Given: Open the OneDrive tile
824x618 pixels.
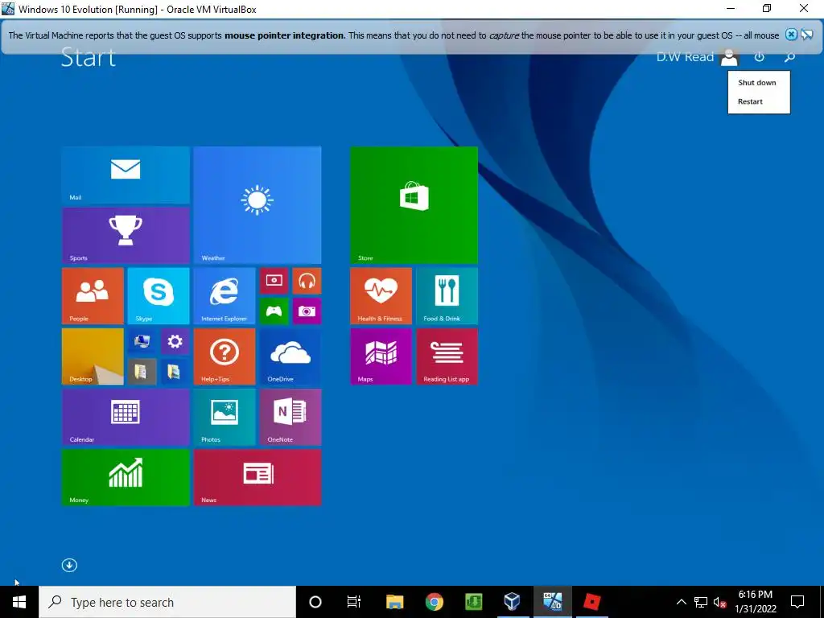Looking at the screenshot, I should click(x=290, y=356).
